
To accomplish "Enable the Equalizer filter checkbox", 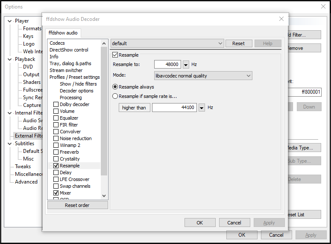I will (x=56, y=118).
